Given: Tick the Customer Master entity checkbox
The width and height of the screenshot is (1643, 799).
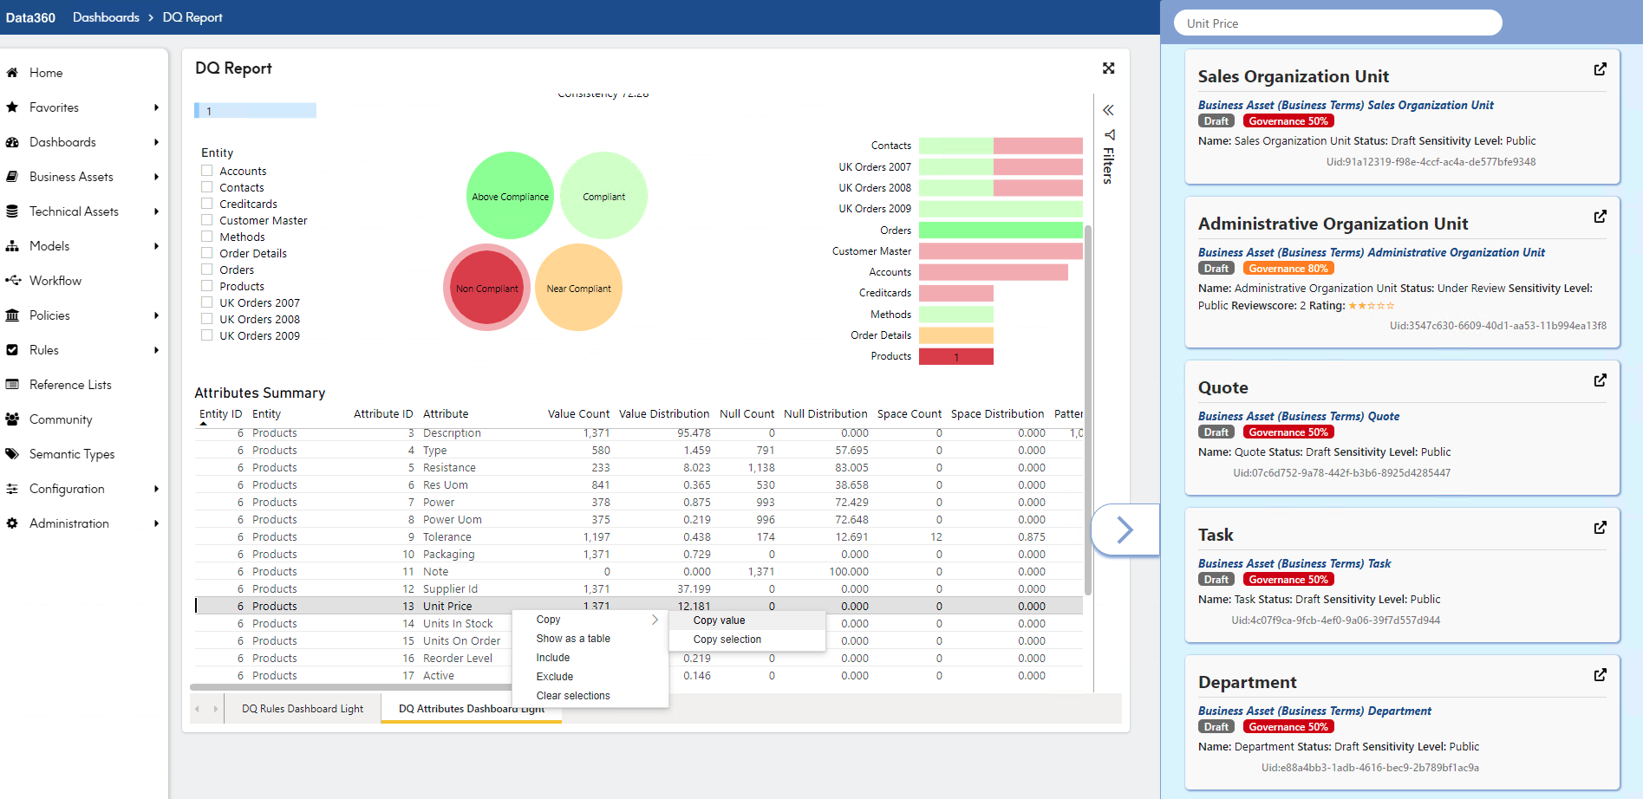Looking at the screenshot, I should click(x=207, y=220).
